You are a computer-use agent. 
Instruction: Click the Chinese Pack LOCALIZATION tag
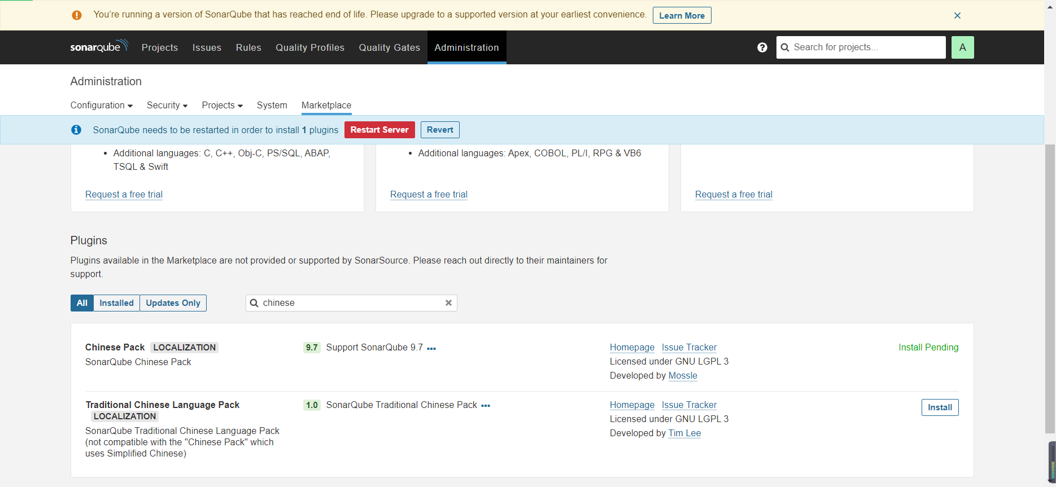184,348
